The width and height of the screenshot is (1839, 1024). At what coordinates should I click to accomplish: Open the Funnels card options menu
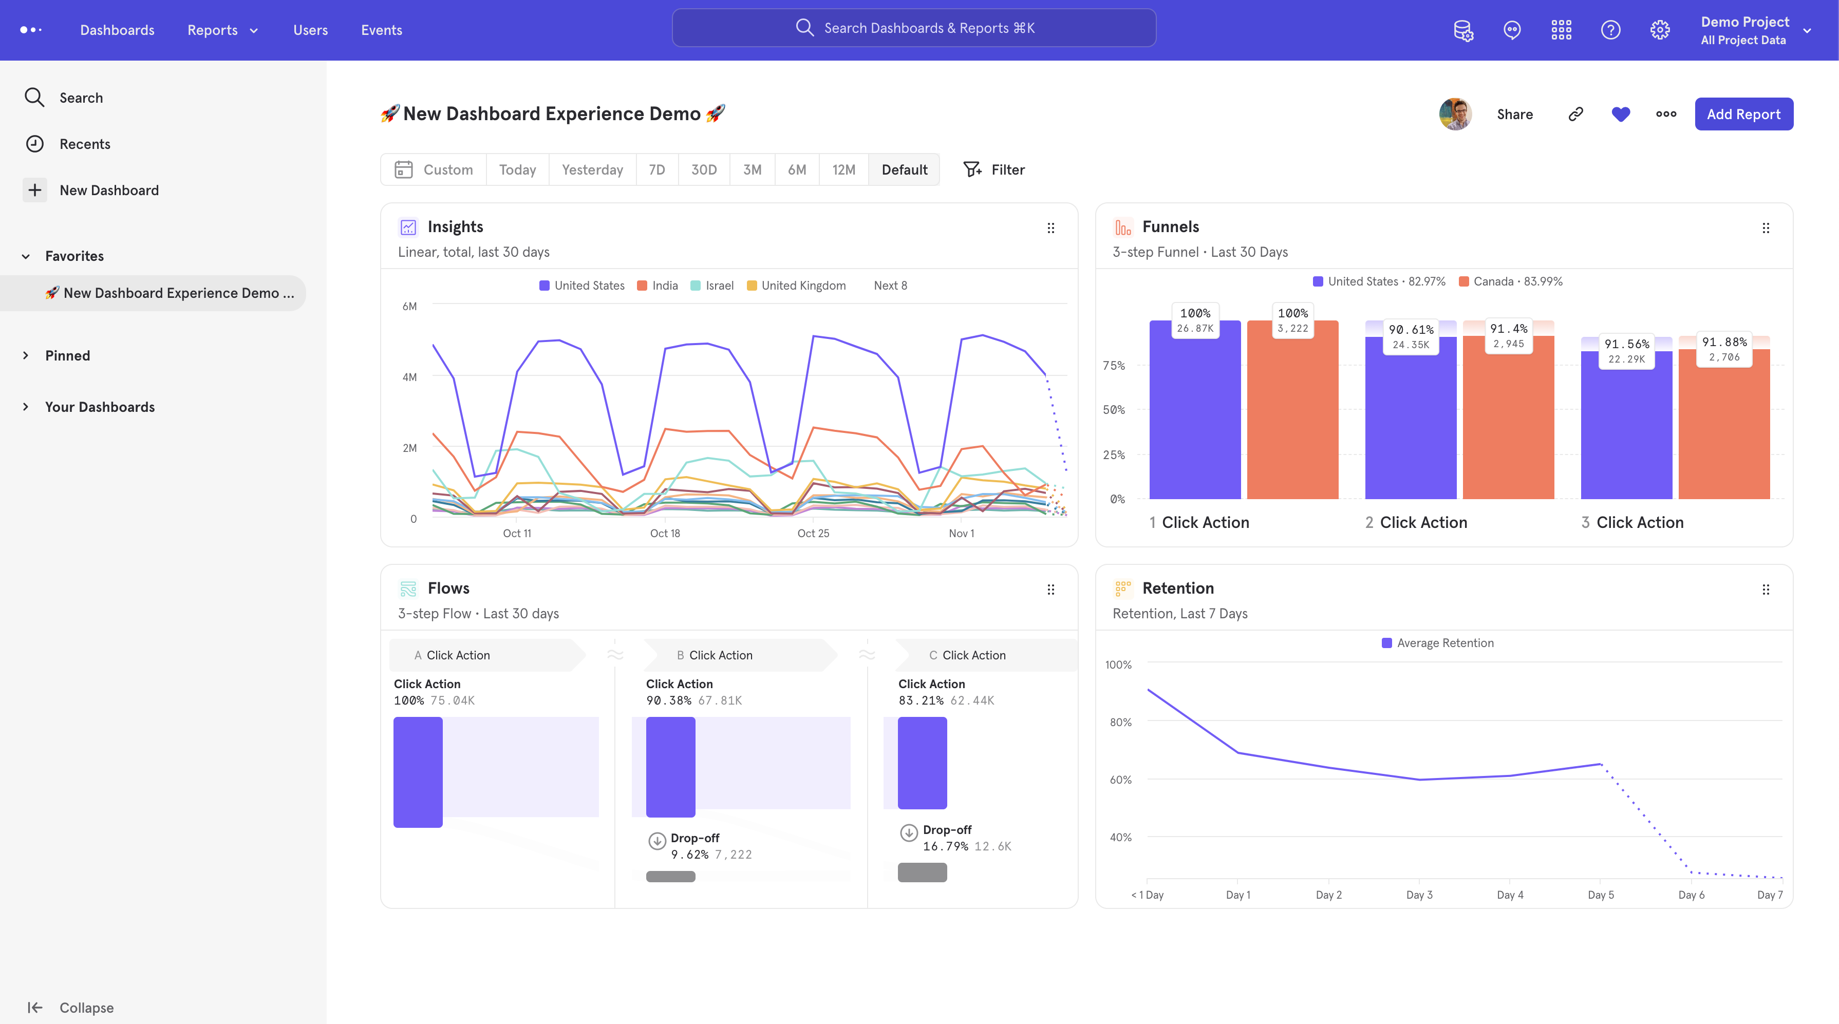click(x=1766, y=229)
